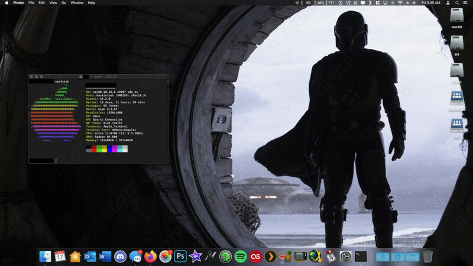The height and width of the screenshot is (266, 473).
Task: Open Finder from the Dock
Action: (46, 257)
